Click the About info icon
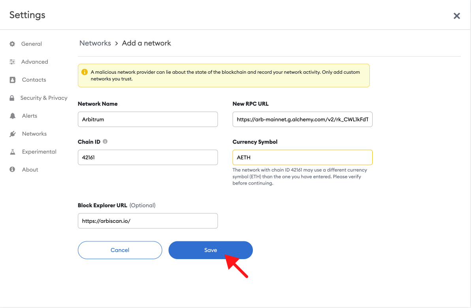Screen dimensions: 471x308 click(12, 170)
